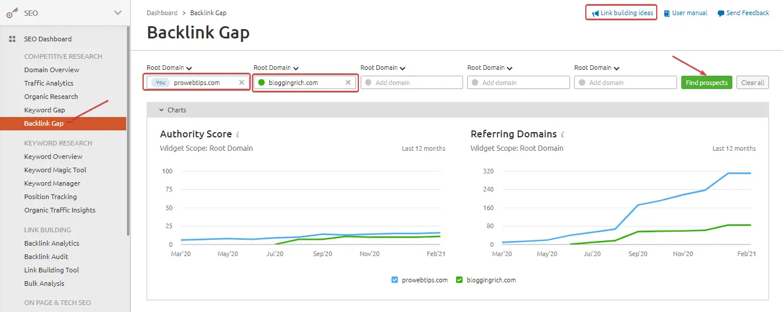The height and width of the screenshot is (312, 783).
Task: Click the green dot beside bloggingrich.com
Action: coord(261,83)
